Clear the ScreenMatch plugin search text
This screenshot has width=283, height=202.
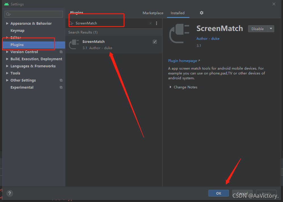click(x=151, y=23)
